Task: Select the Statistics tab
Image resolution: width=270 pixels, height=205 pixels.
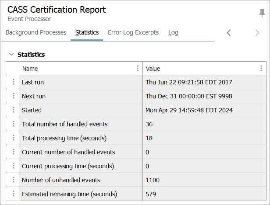Action: click(x=87, y=33)
